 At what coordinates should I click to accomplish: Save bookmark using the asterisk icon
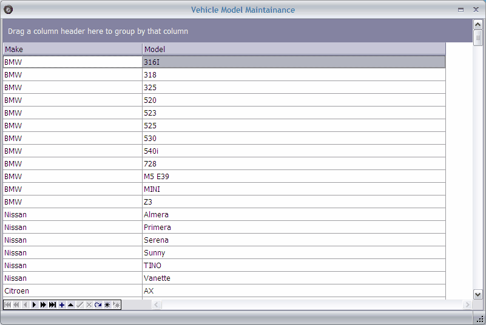pyautogui.click(x=107, y=305)
